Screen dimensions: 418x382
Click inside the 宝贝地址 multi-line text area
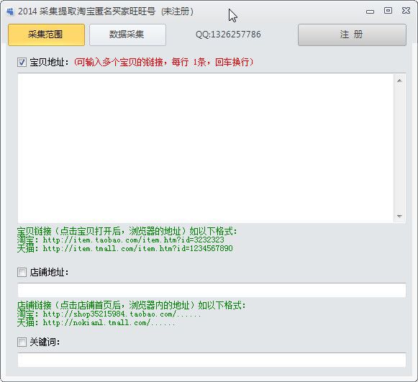click(x=206, y=148)
